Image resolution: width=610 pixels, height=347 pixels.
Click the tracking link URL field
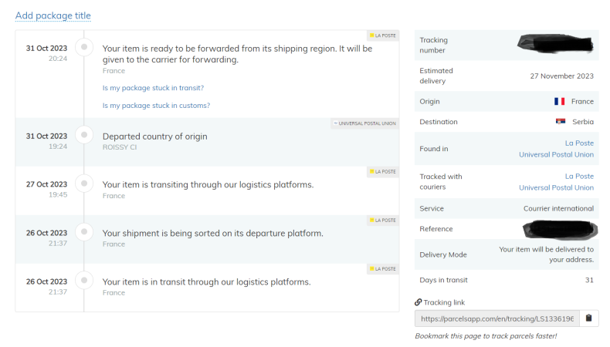coord(496,318)
